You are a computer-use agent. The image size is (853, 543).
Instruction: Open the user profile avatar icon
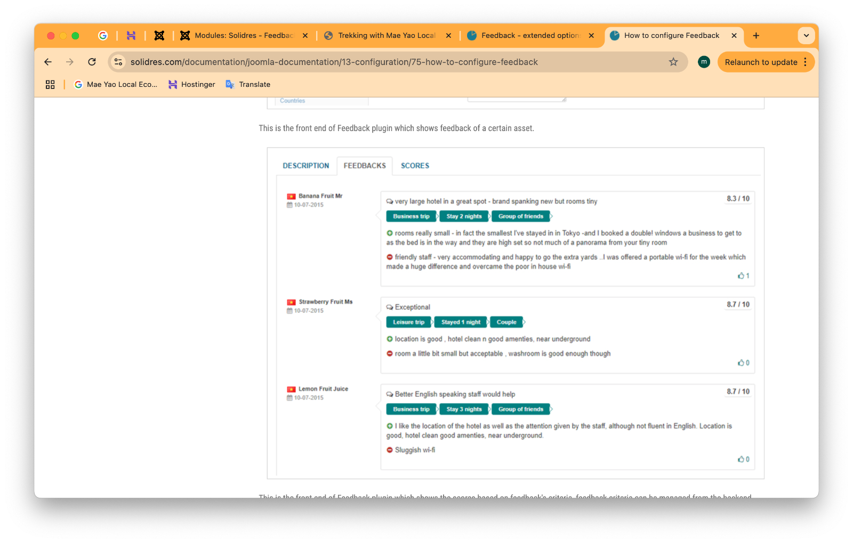pyautogui.click(x=704, y=62)
